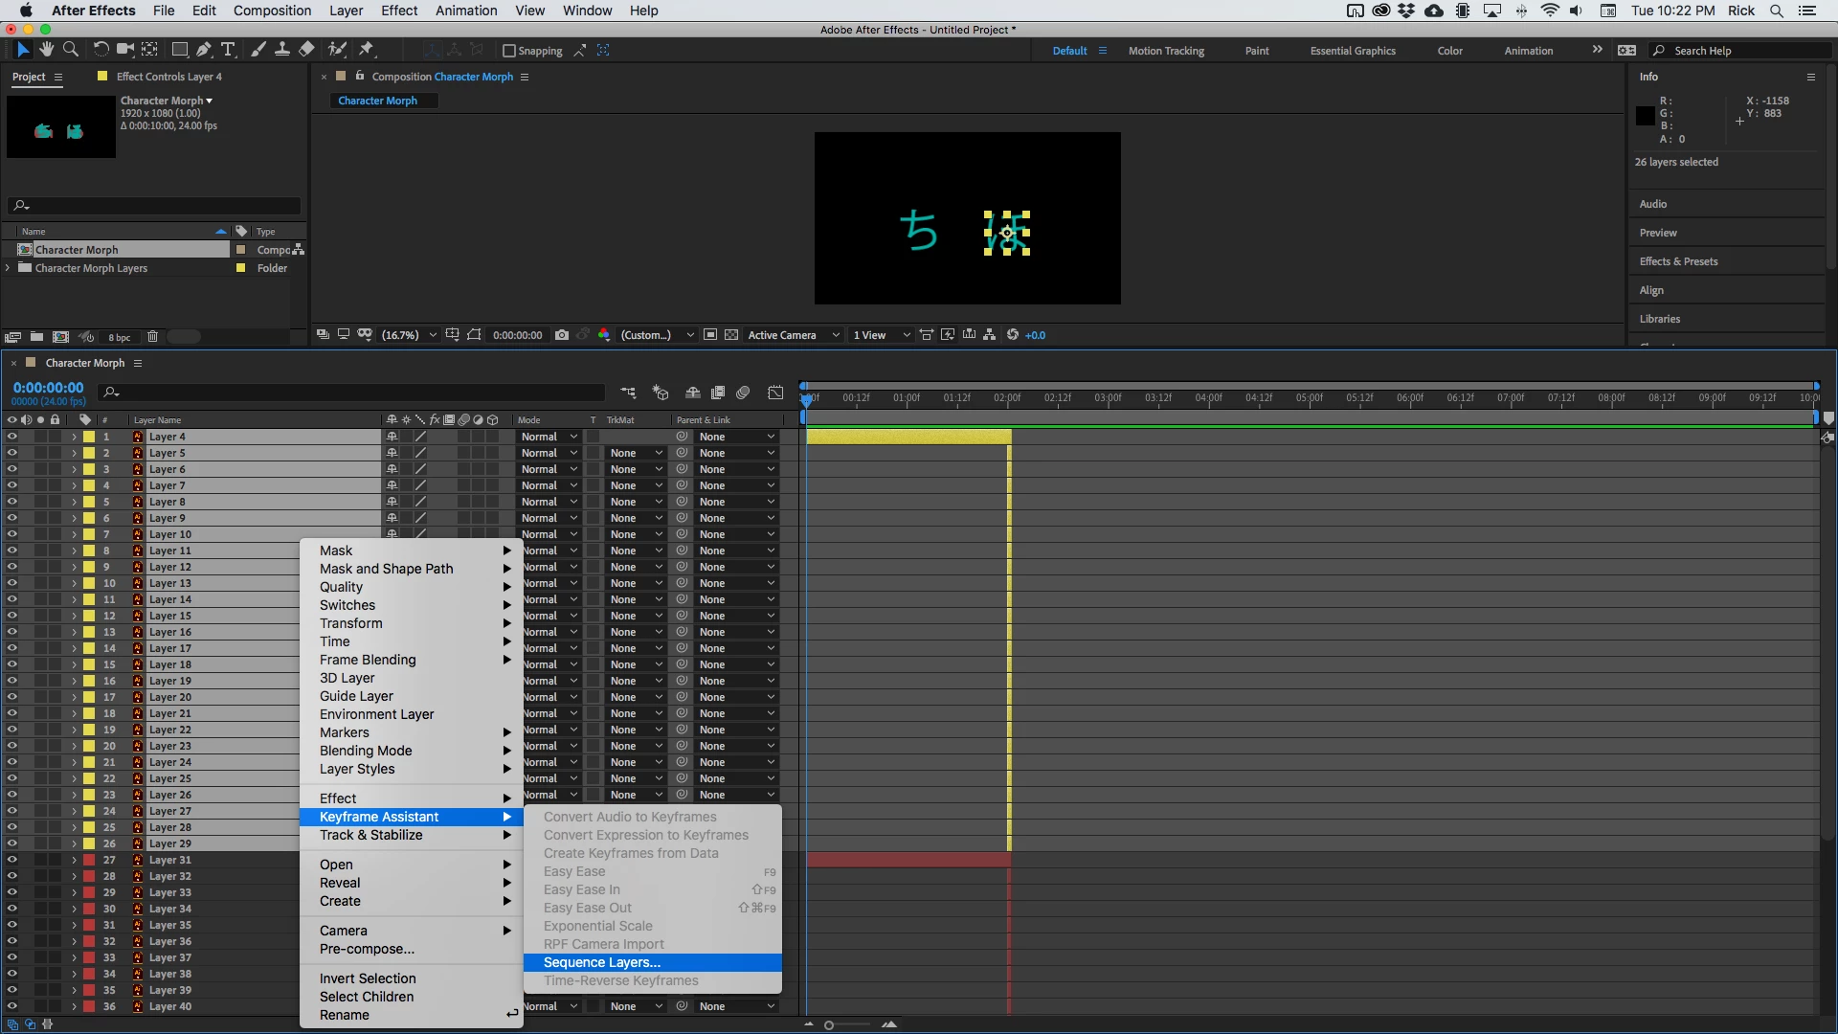Click the Puppet Pin tool
The width and height of the screenshot is (1838, 1034).
point(367,50)
